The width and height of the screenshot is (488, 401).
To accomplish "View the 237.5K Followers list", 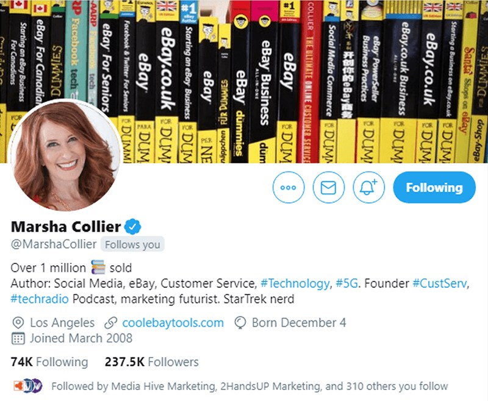I will click(151, 362).
